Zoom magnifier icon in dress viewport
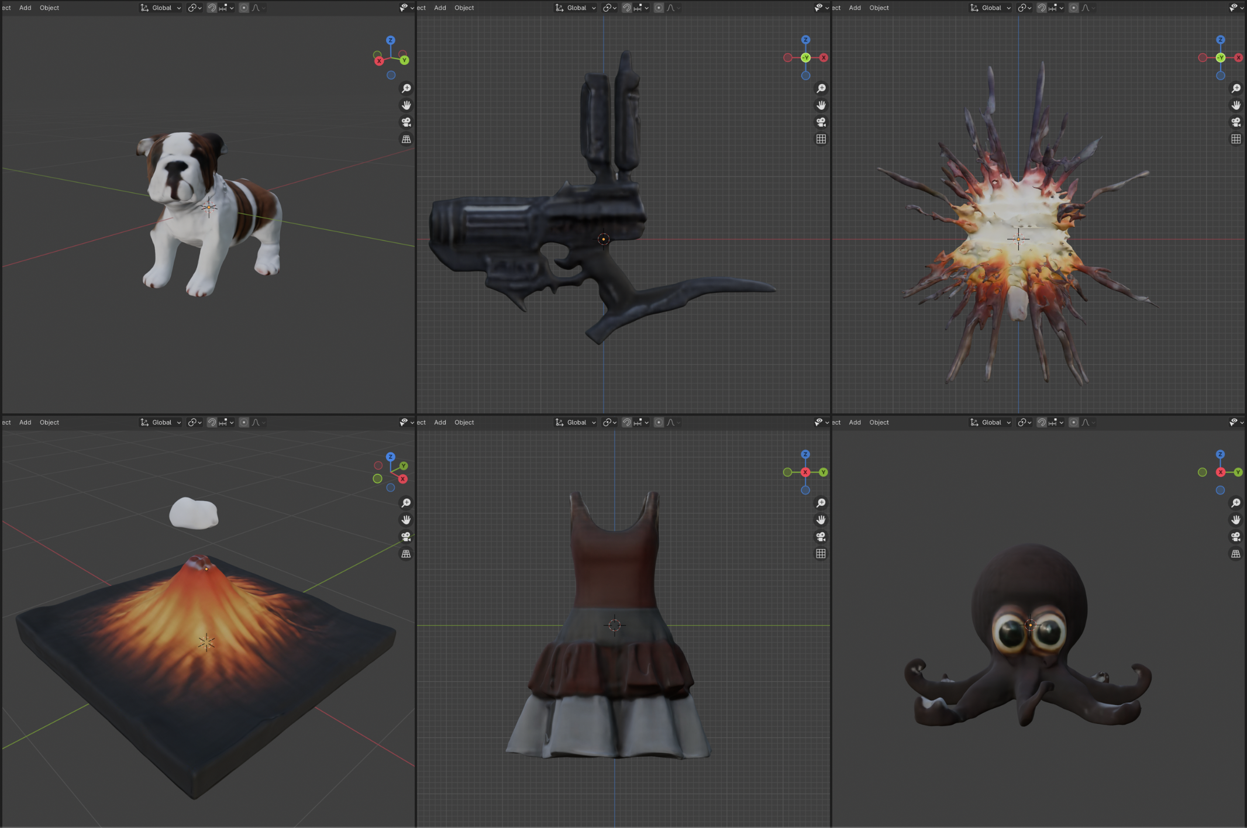 tap(821, 503)
